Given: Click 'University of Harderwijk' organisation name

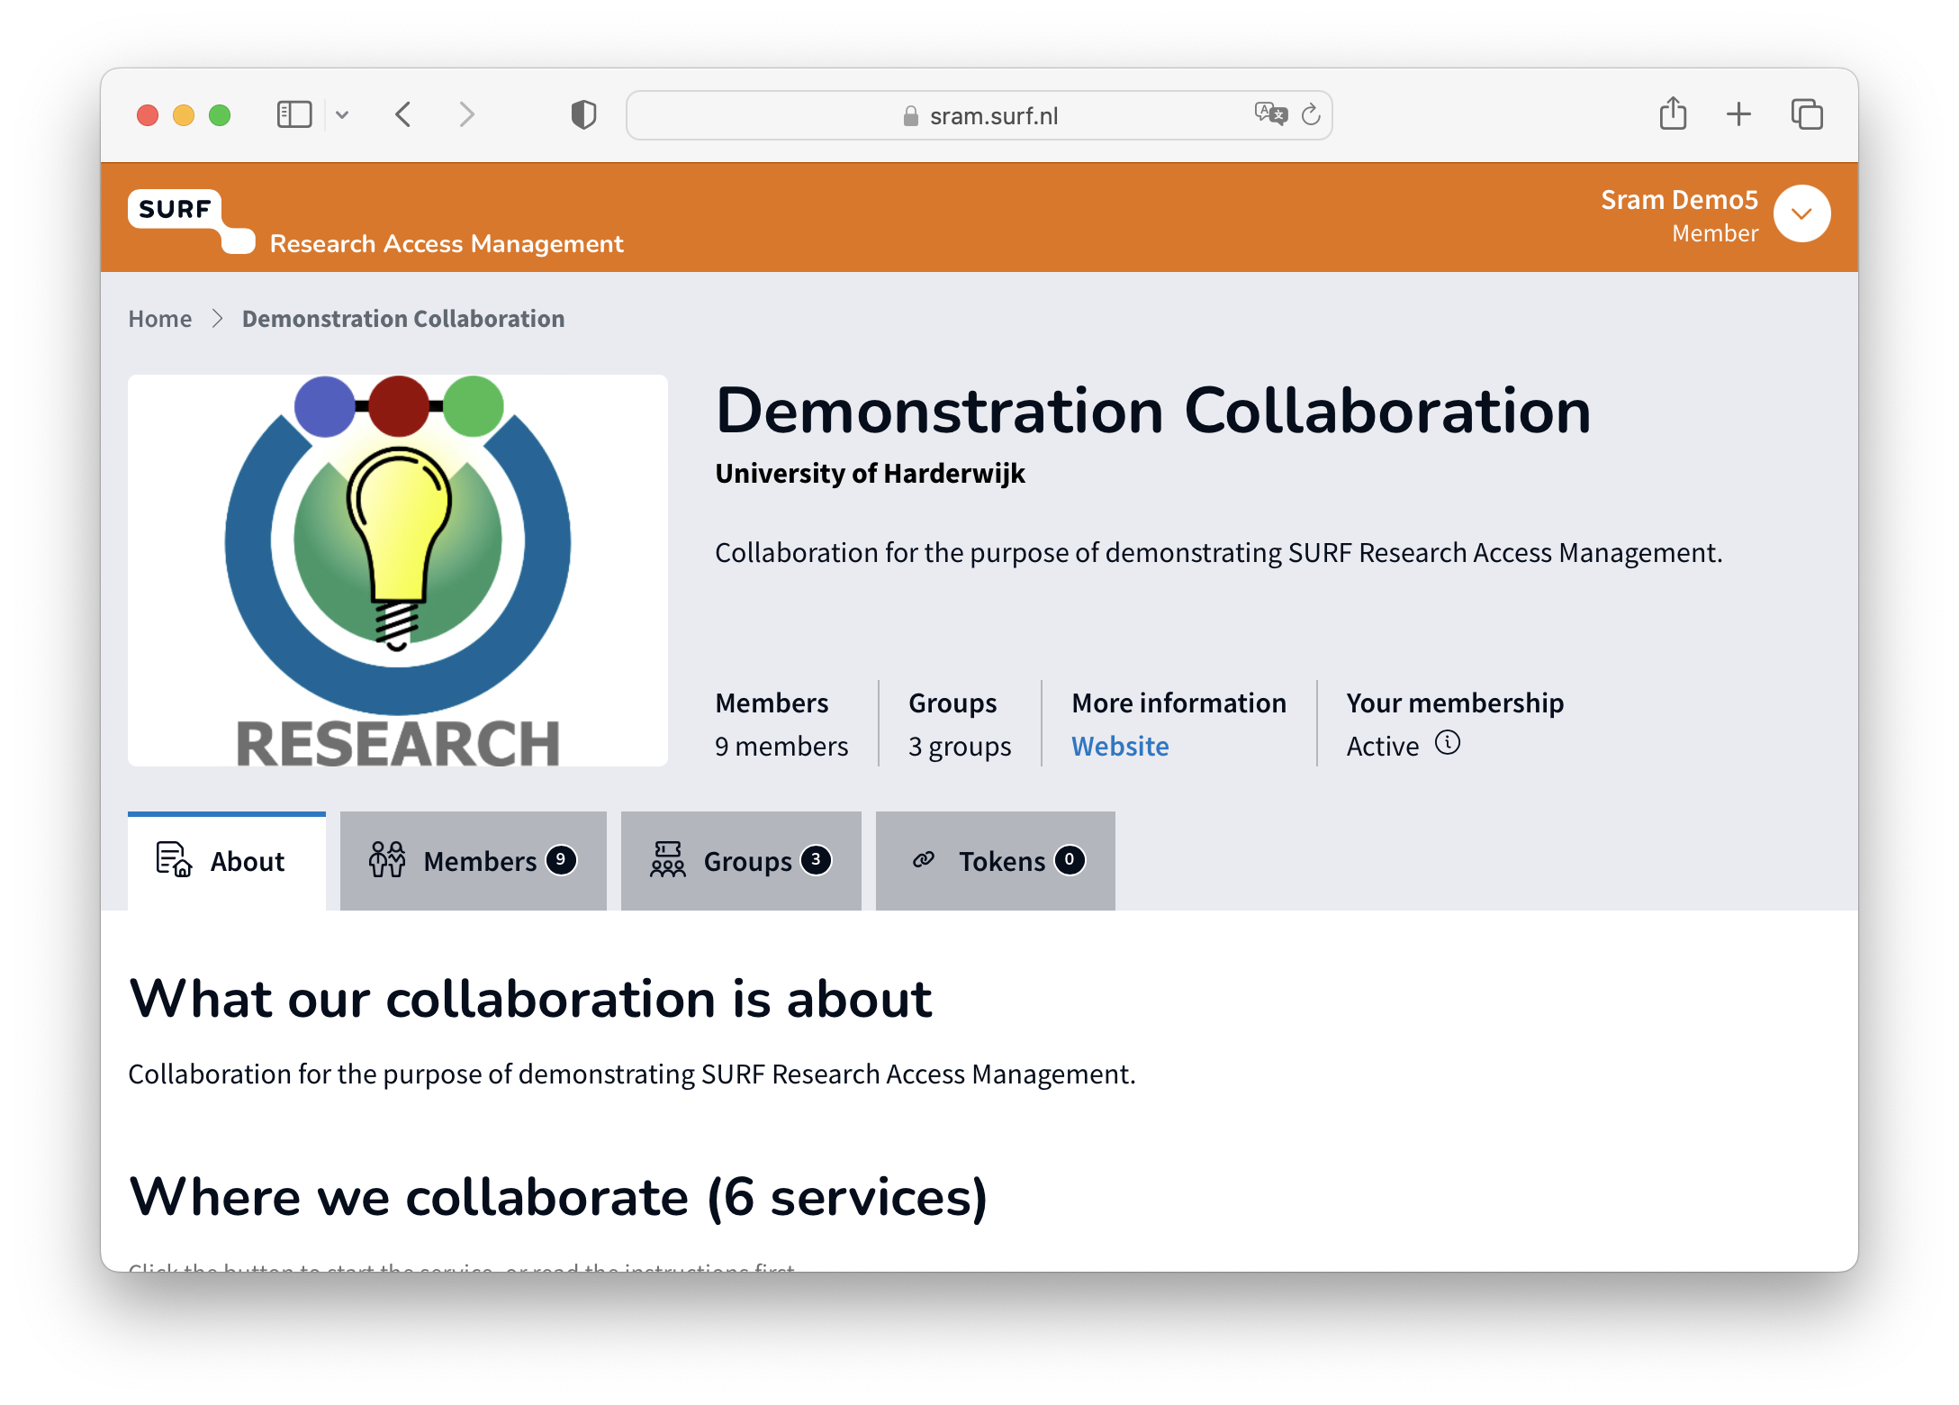Looking at the screenshot, I should coord(870,474).
